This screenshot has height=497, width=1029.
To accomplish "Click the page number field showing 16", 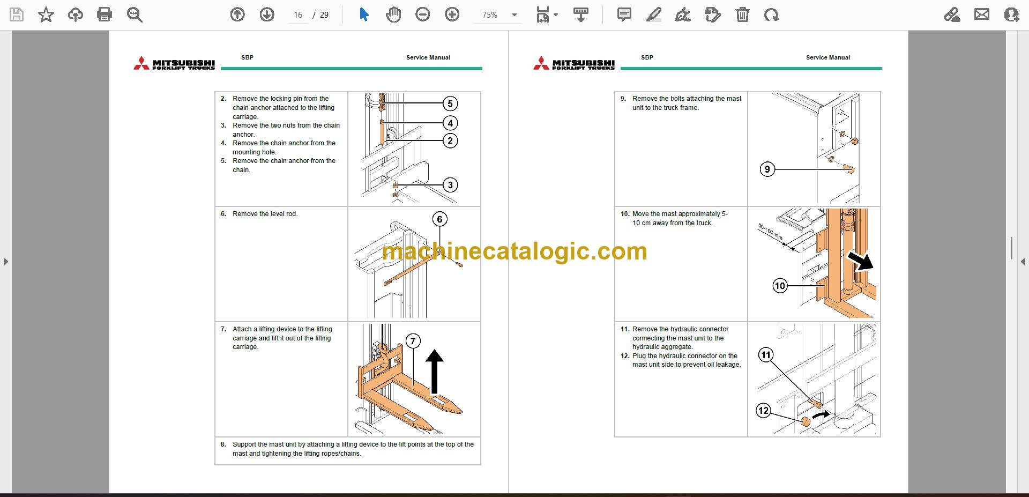I will (x=298, y=15).
